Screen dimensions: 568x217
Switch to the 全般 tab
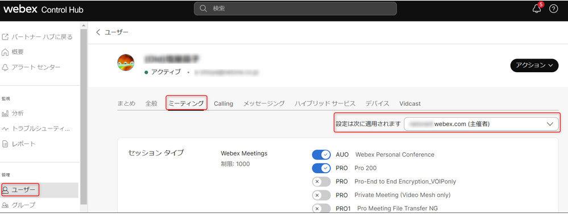coord(151,103)
